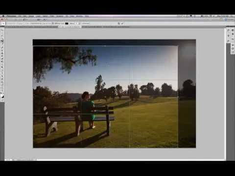Open the Analysis menu
The width and height of the screenshot is (235, 176).
coord(60,16)
